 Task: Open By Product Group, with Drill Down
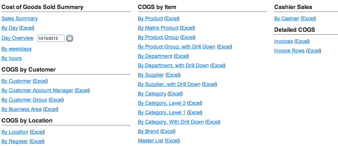[x=177, y=47]
